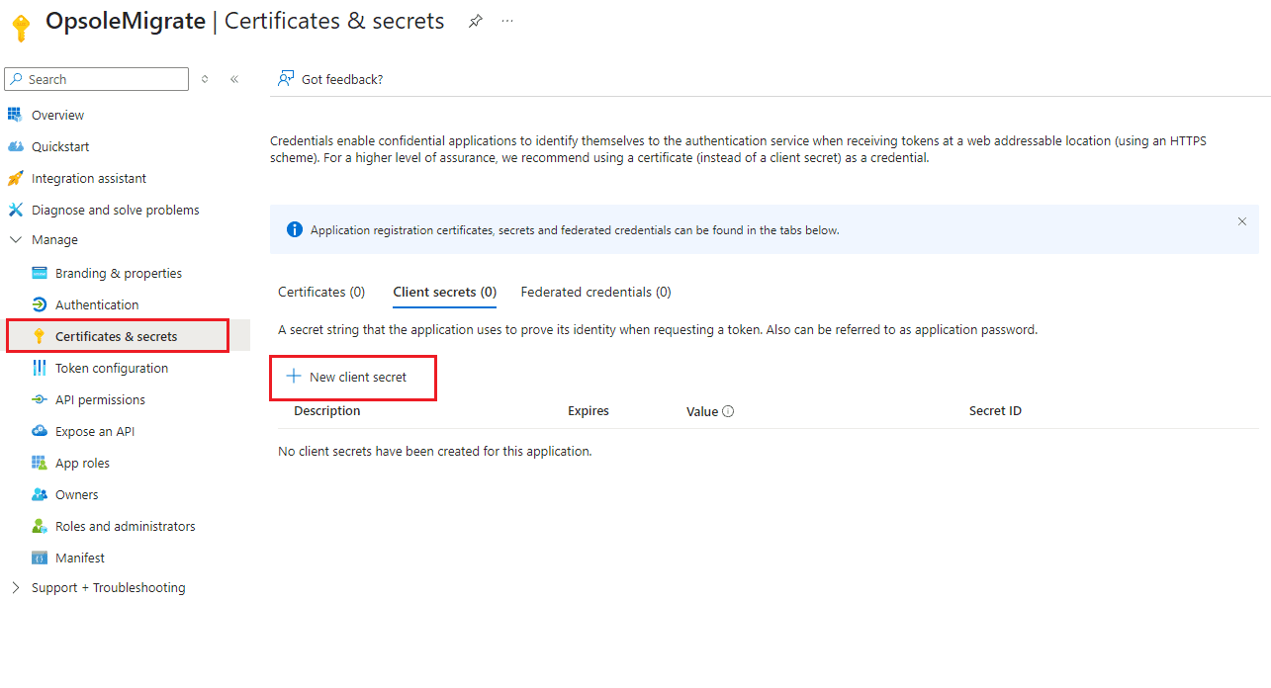1271x688 pixels.
Task: Open the ellipsis more options menu
Action: click(507, 21)
